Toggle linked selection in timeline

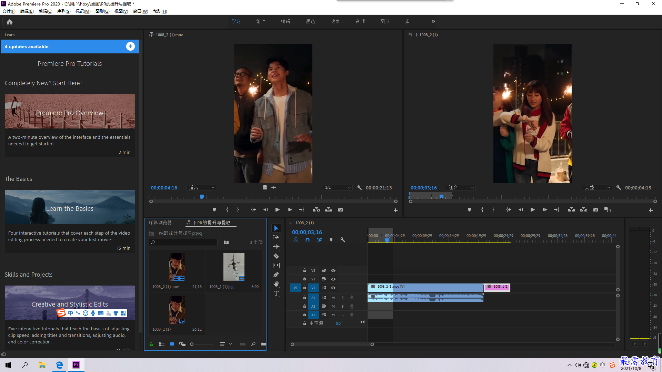319,240
